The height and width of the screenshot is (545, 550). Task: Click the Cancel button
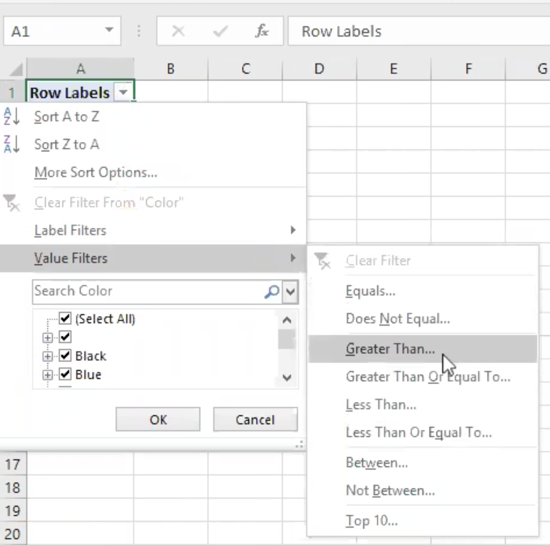[x=255, y=420]
